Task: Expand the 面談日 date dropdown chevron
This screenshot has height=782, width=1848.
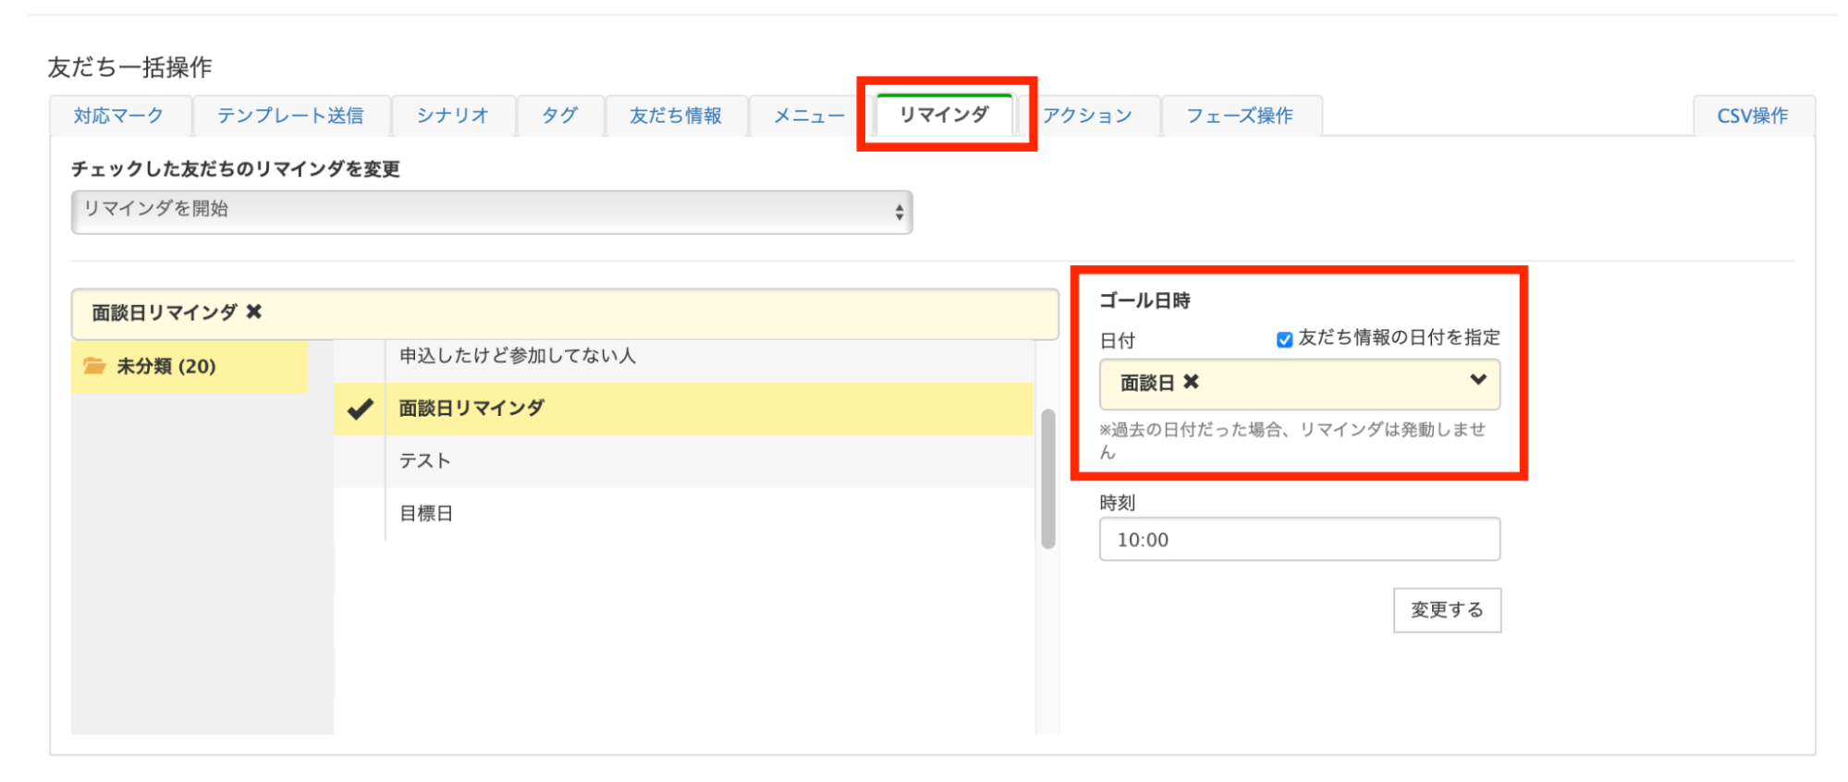Action: [1477, 380]
